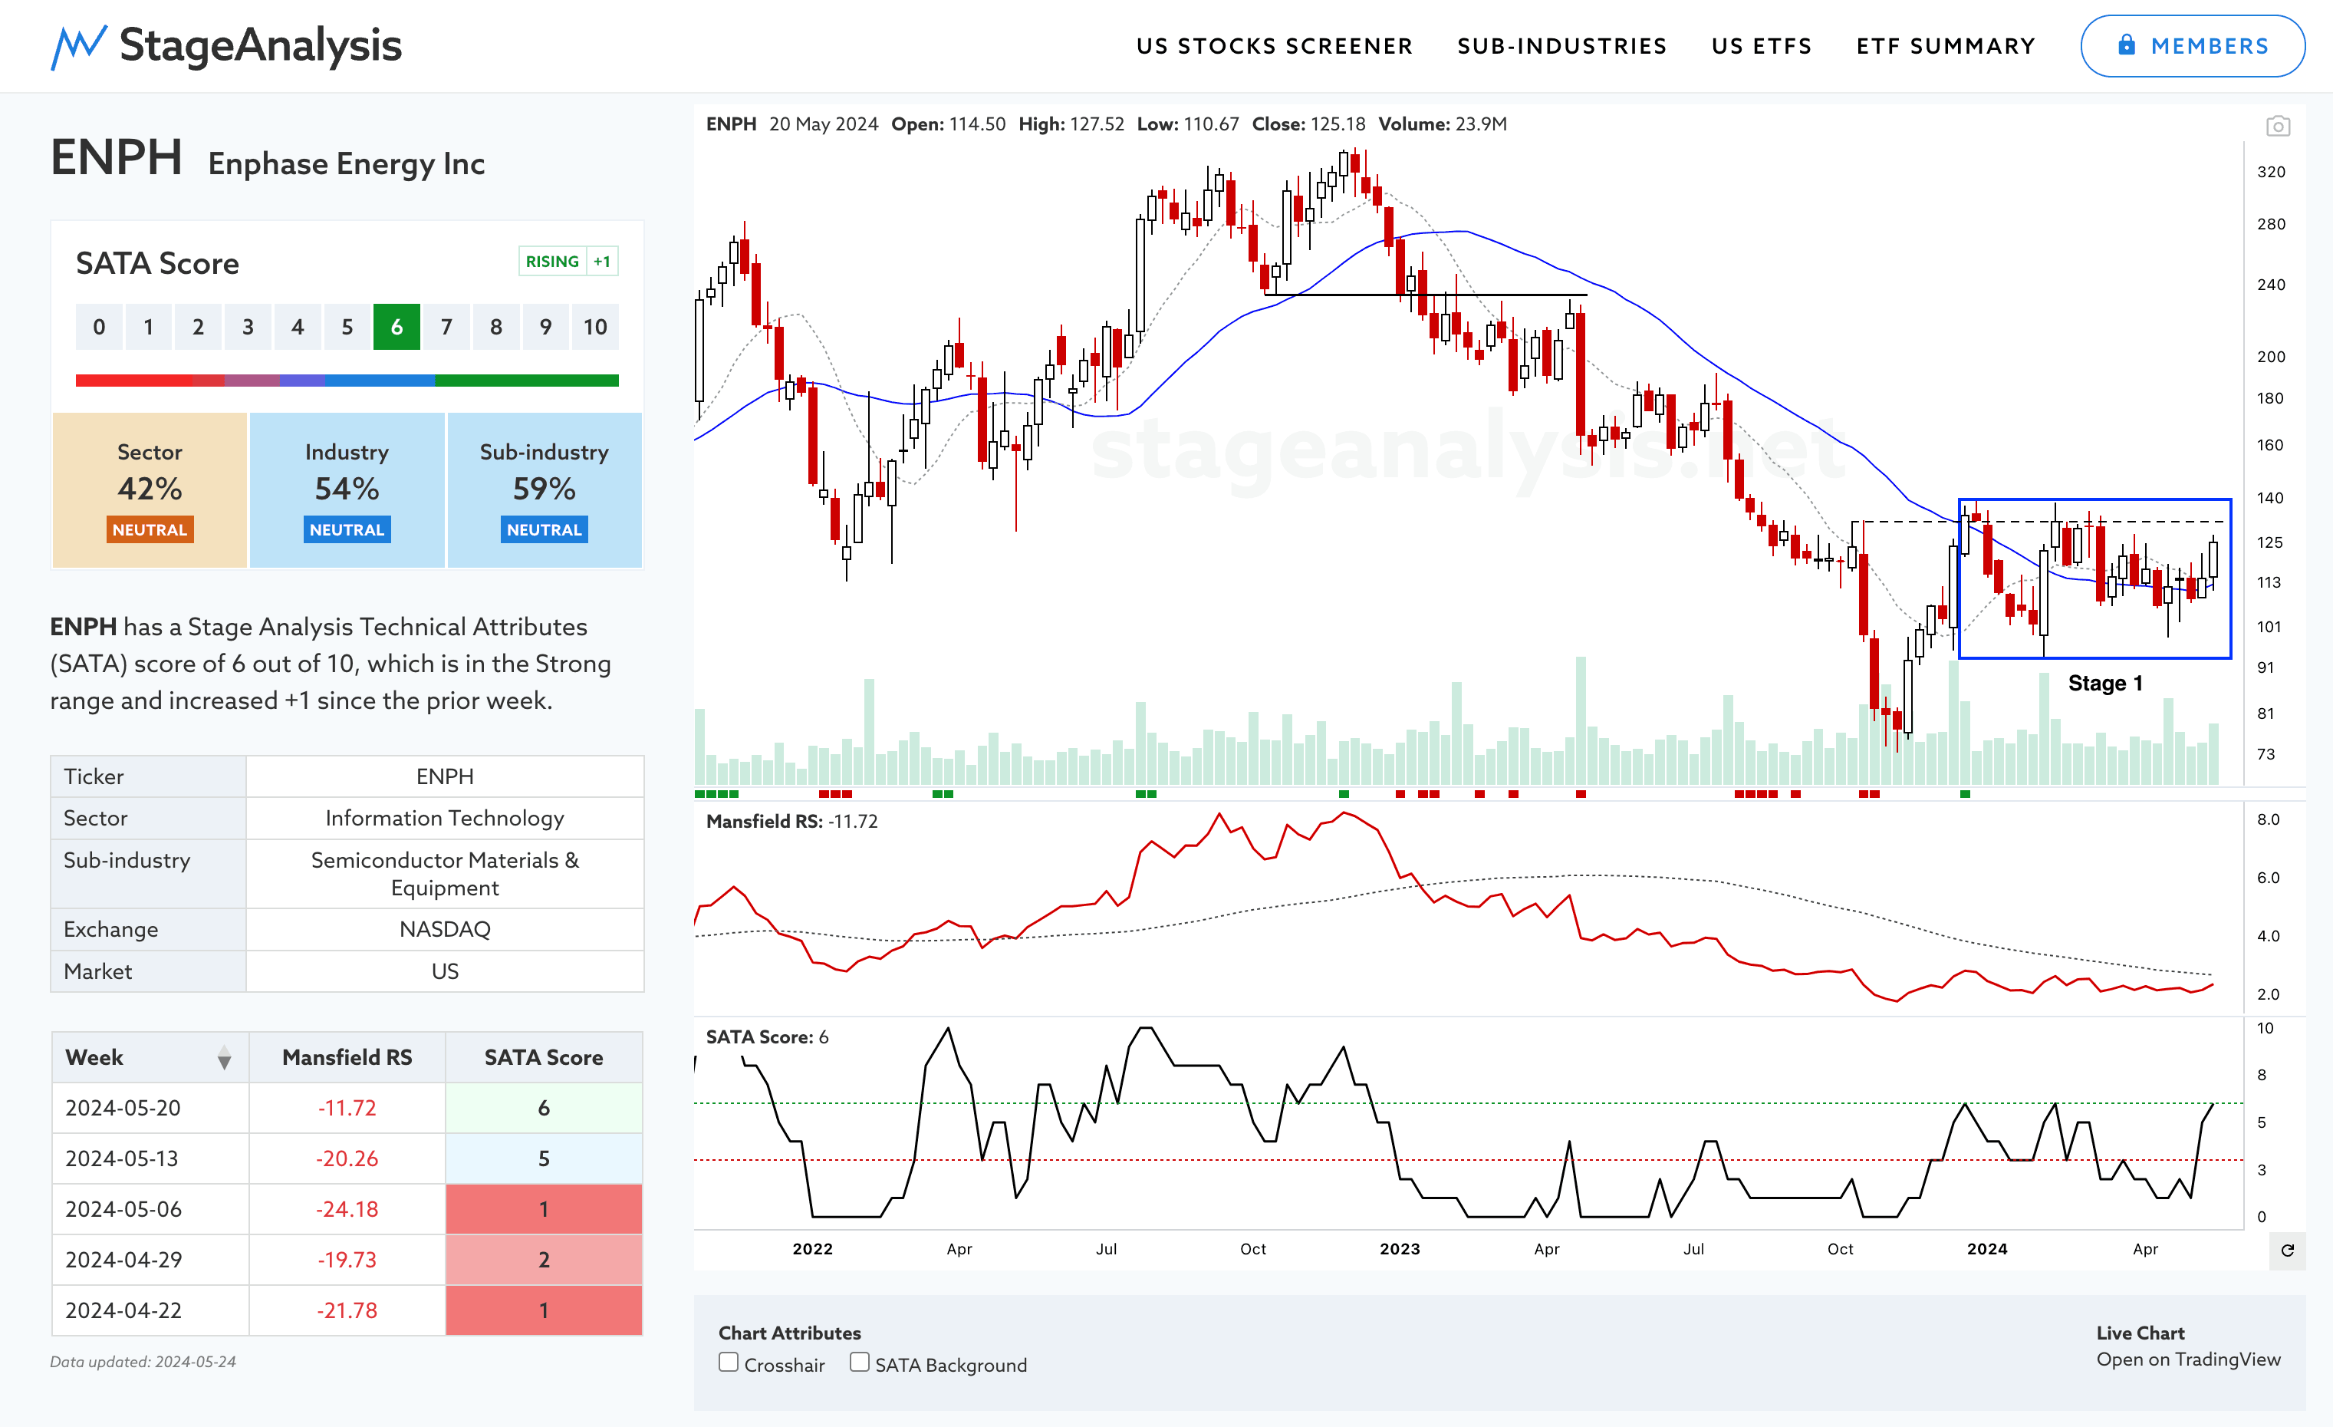Screen dimensions: 2333x1427
Task: Click the 2023 label on time axis
Action: point(1400,1249)
